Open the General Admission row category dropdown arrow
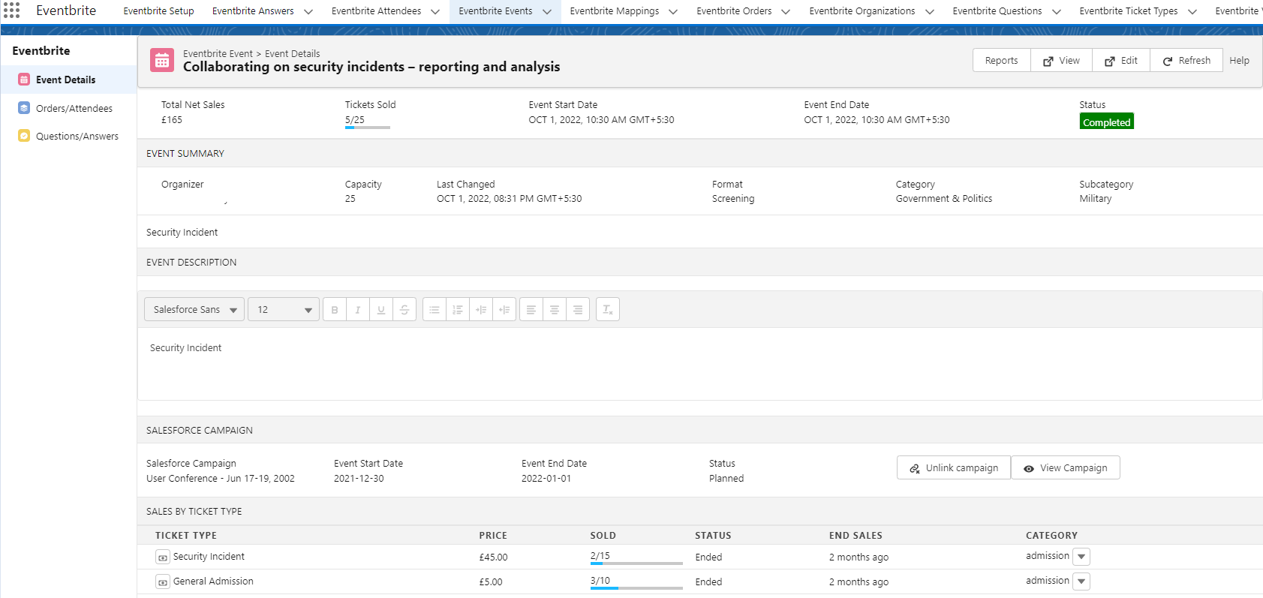 click(x=1081, y=581)
